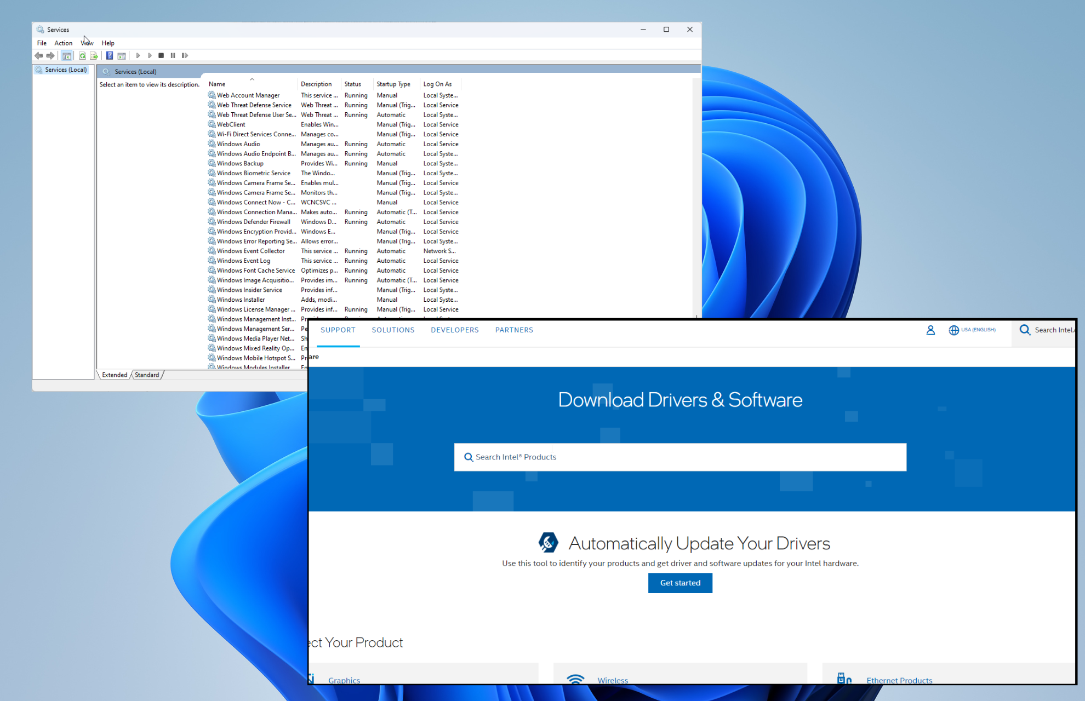Screen dimensions: 1085x701
Task: Open the File menu in Services
Action: pos(42,43)
